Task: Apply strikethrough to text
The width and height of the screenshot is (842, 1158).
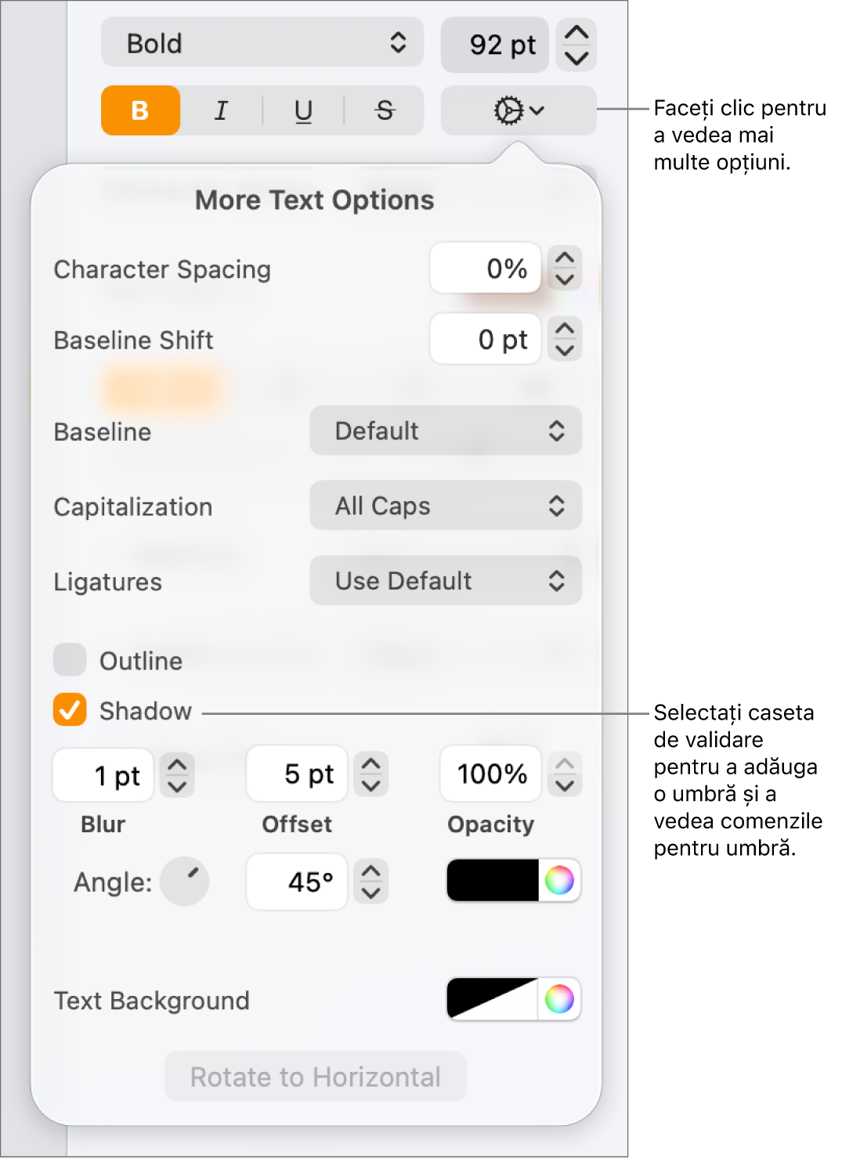Action: click(x=384, y=110)
